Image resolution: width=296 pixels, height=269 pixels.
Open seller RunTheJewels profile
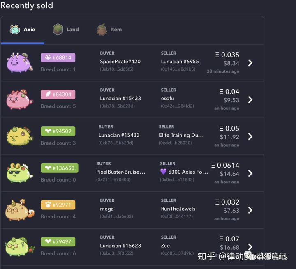pos(178,209)
